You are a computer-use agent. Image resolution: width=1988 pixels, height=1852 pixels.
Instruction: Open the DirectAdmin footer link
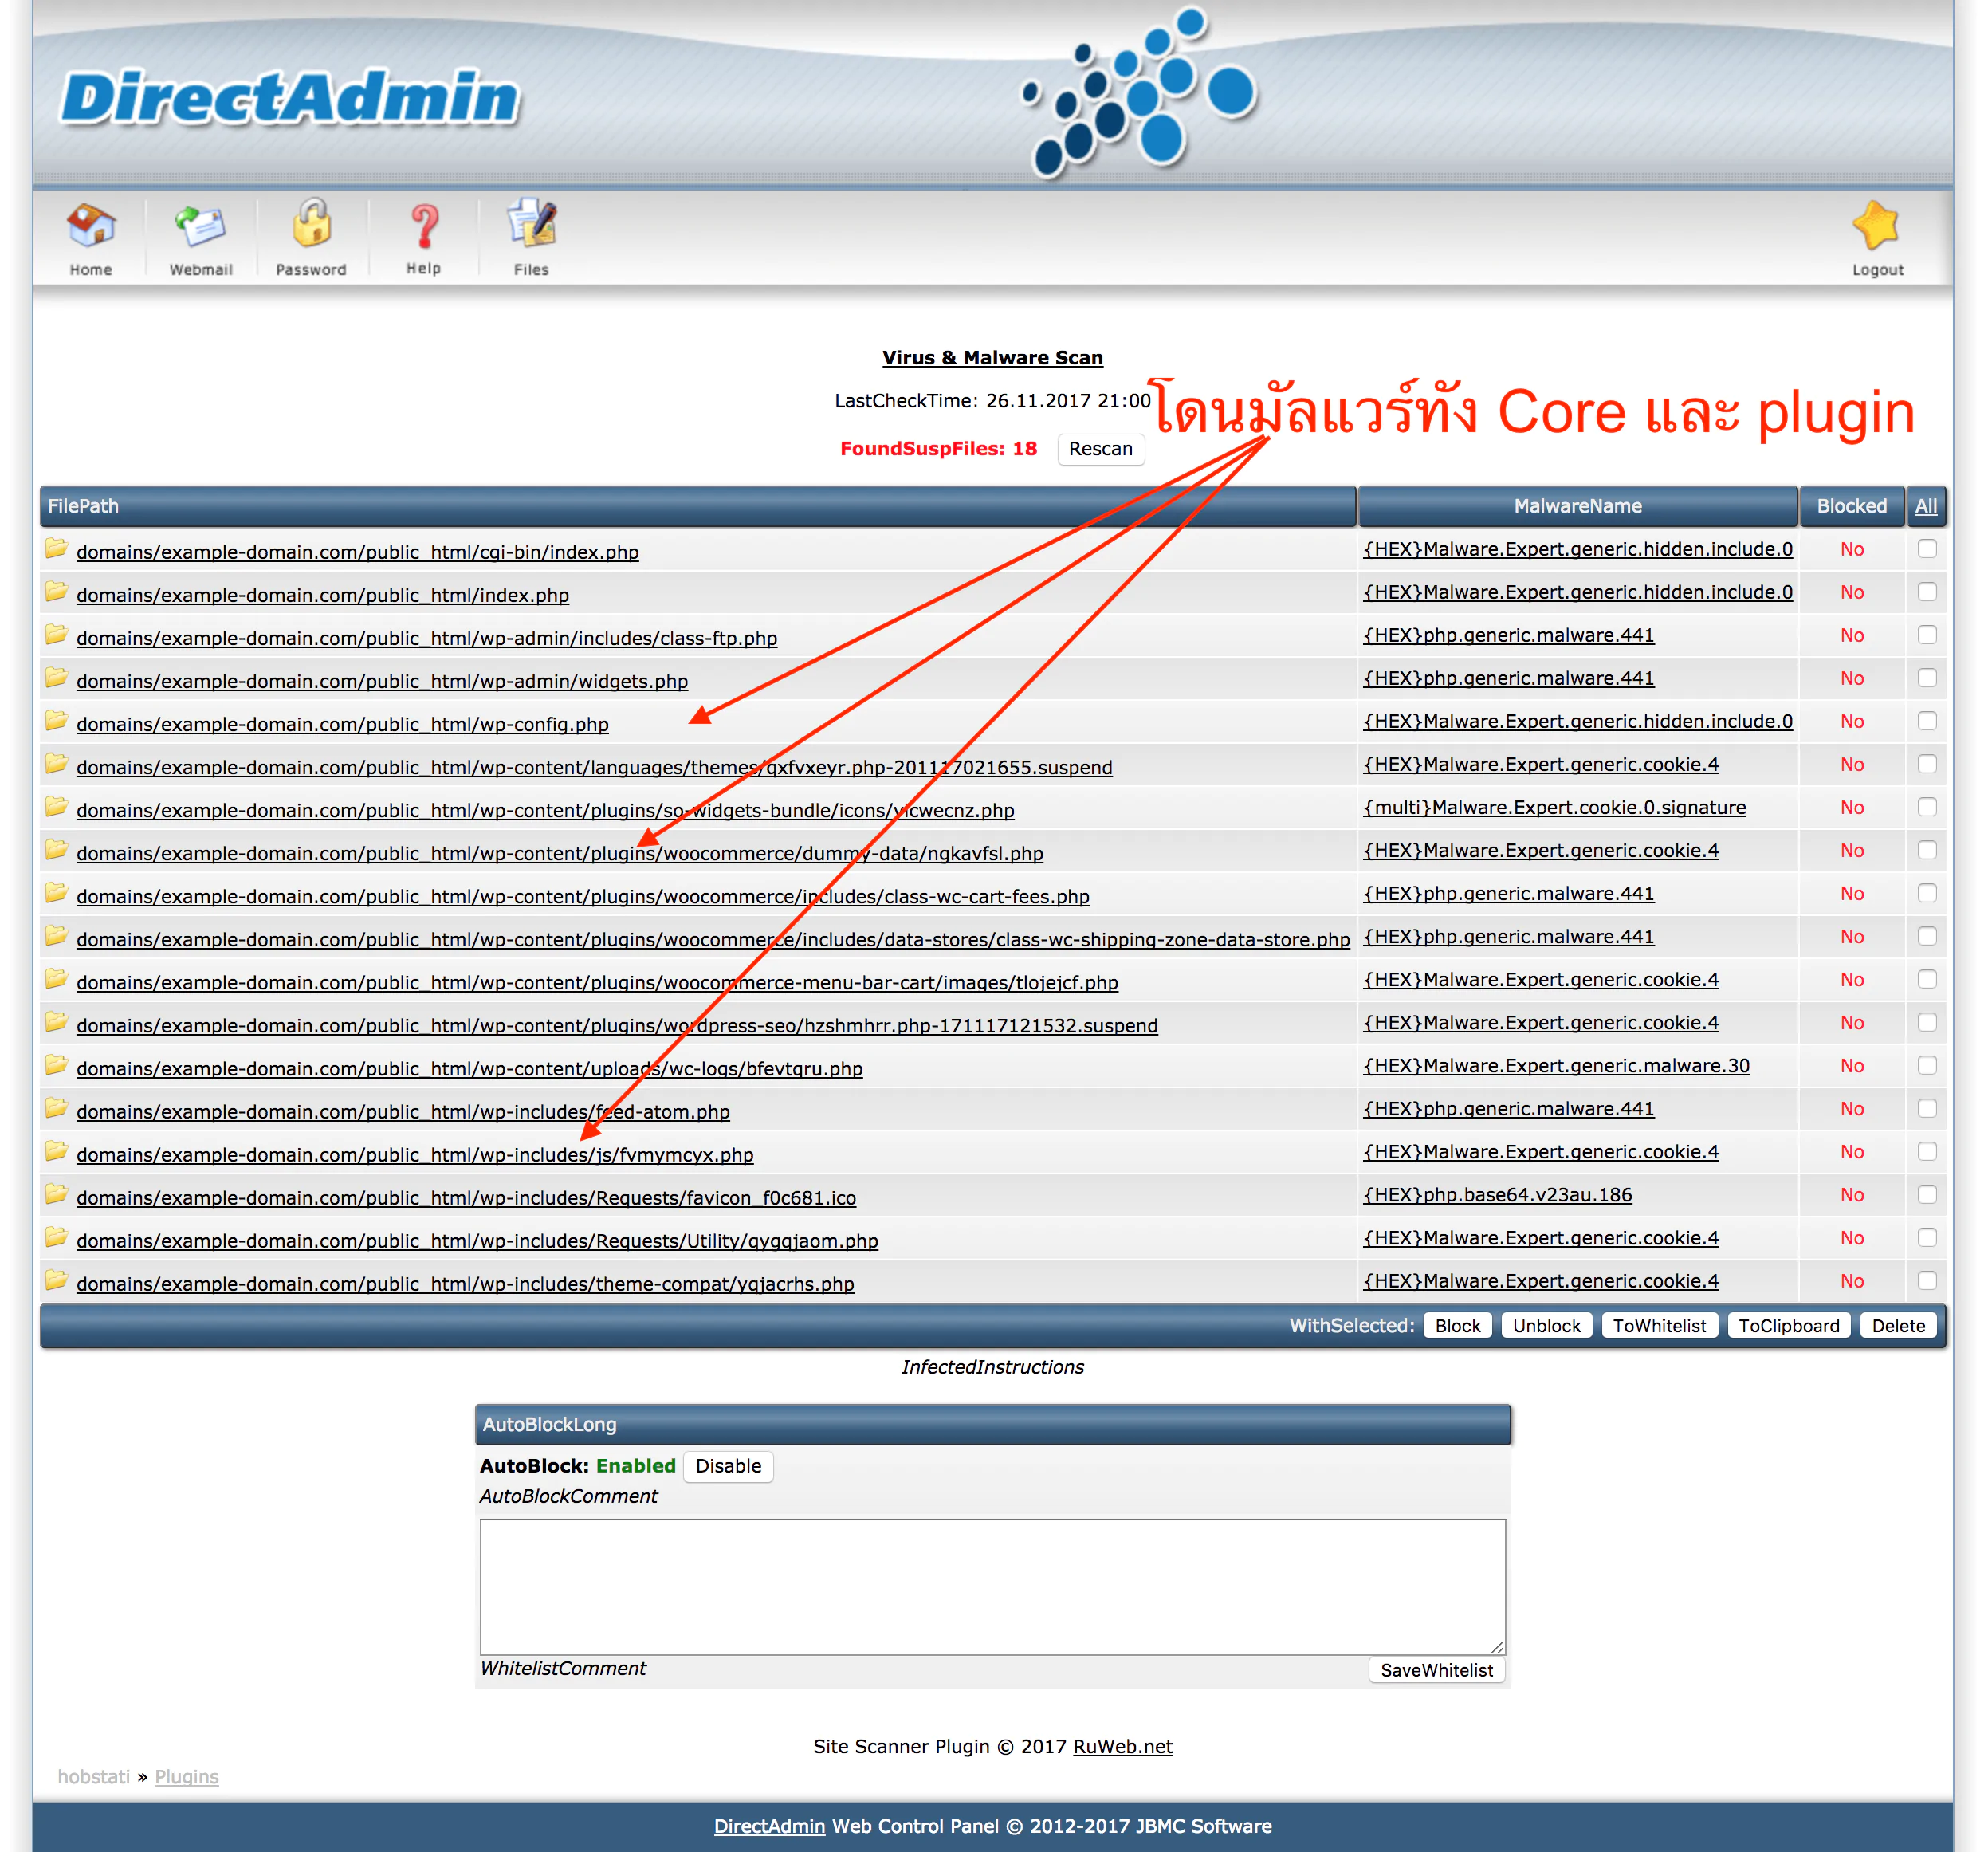pos(769,1826)
